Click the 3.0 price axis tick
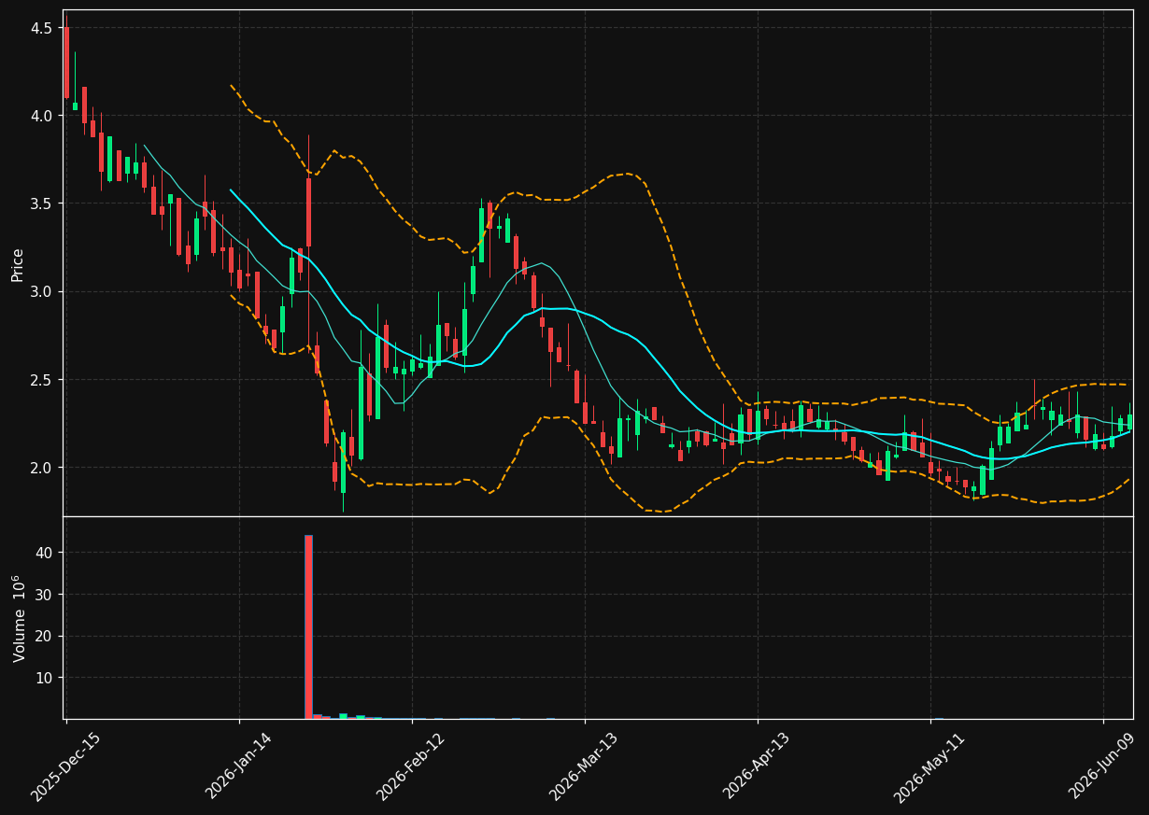The height and width of the screenshot is (815, 1149). tap(42, 291)
